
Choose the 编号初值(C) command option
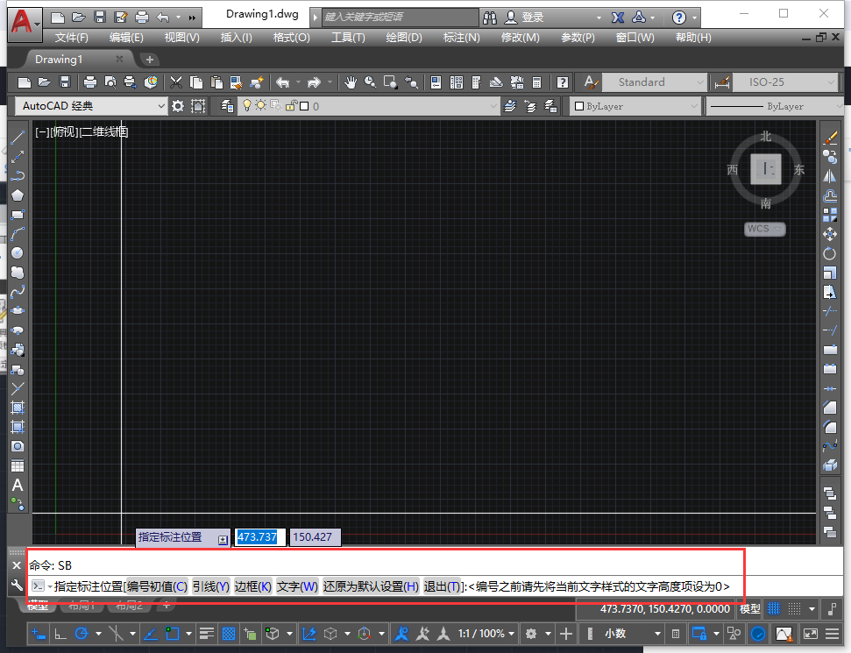tap(157, 586)
